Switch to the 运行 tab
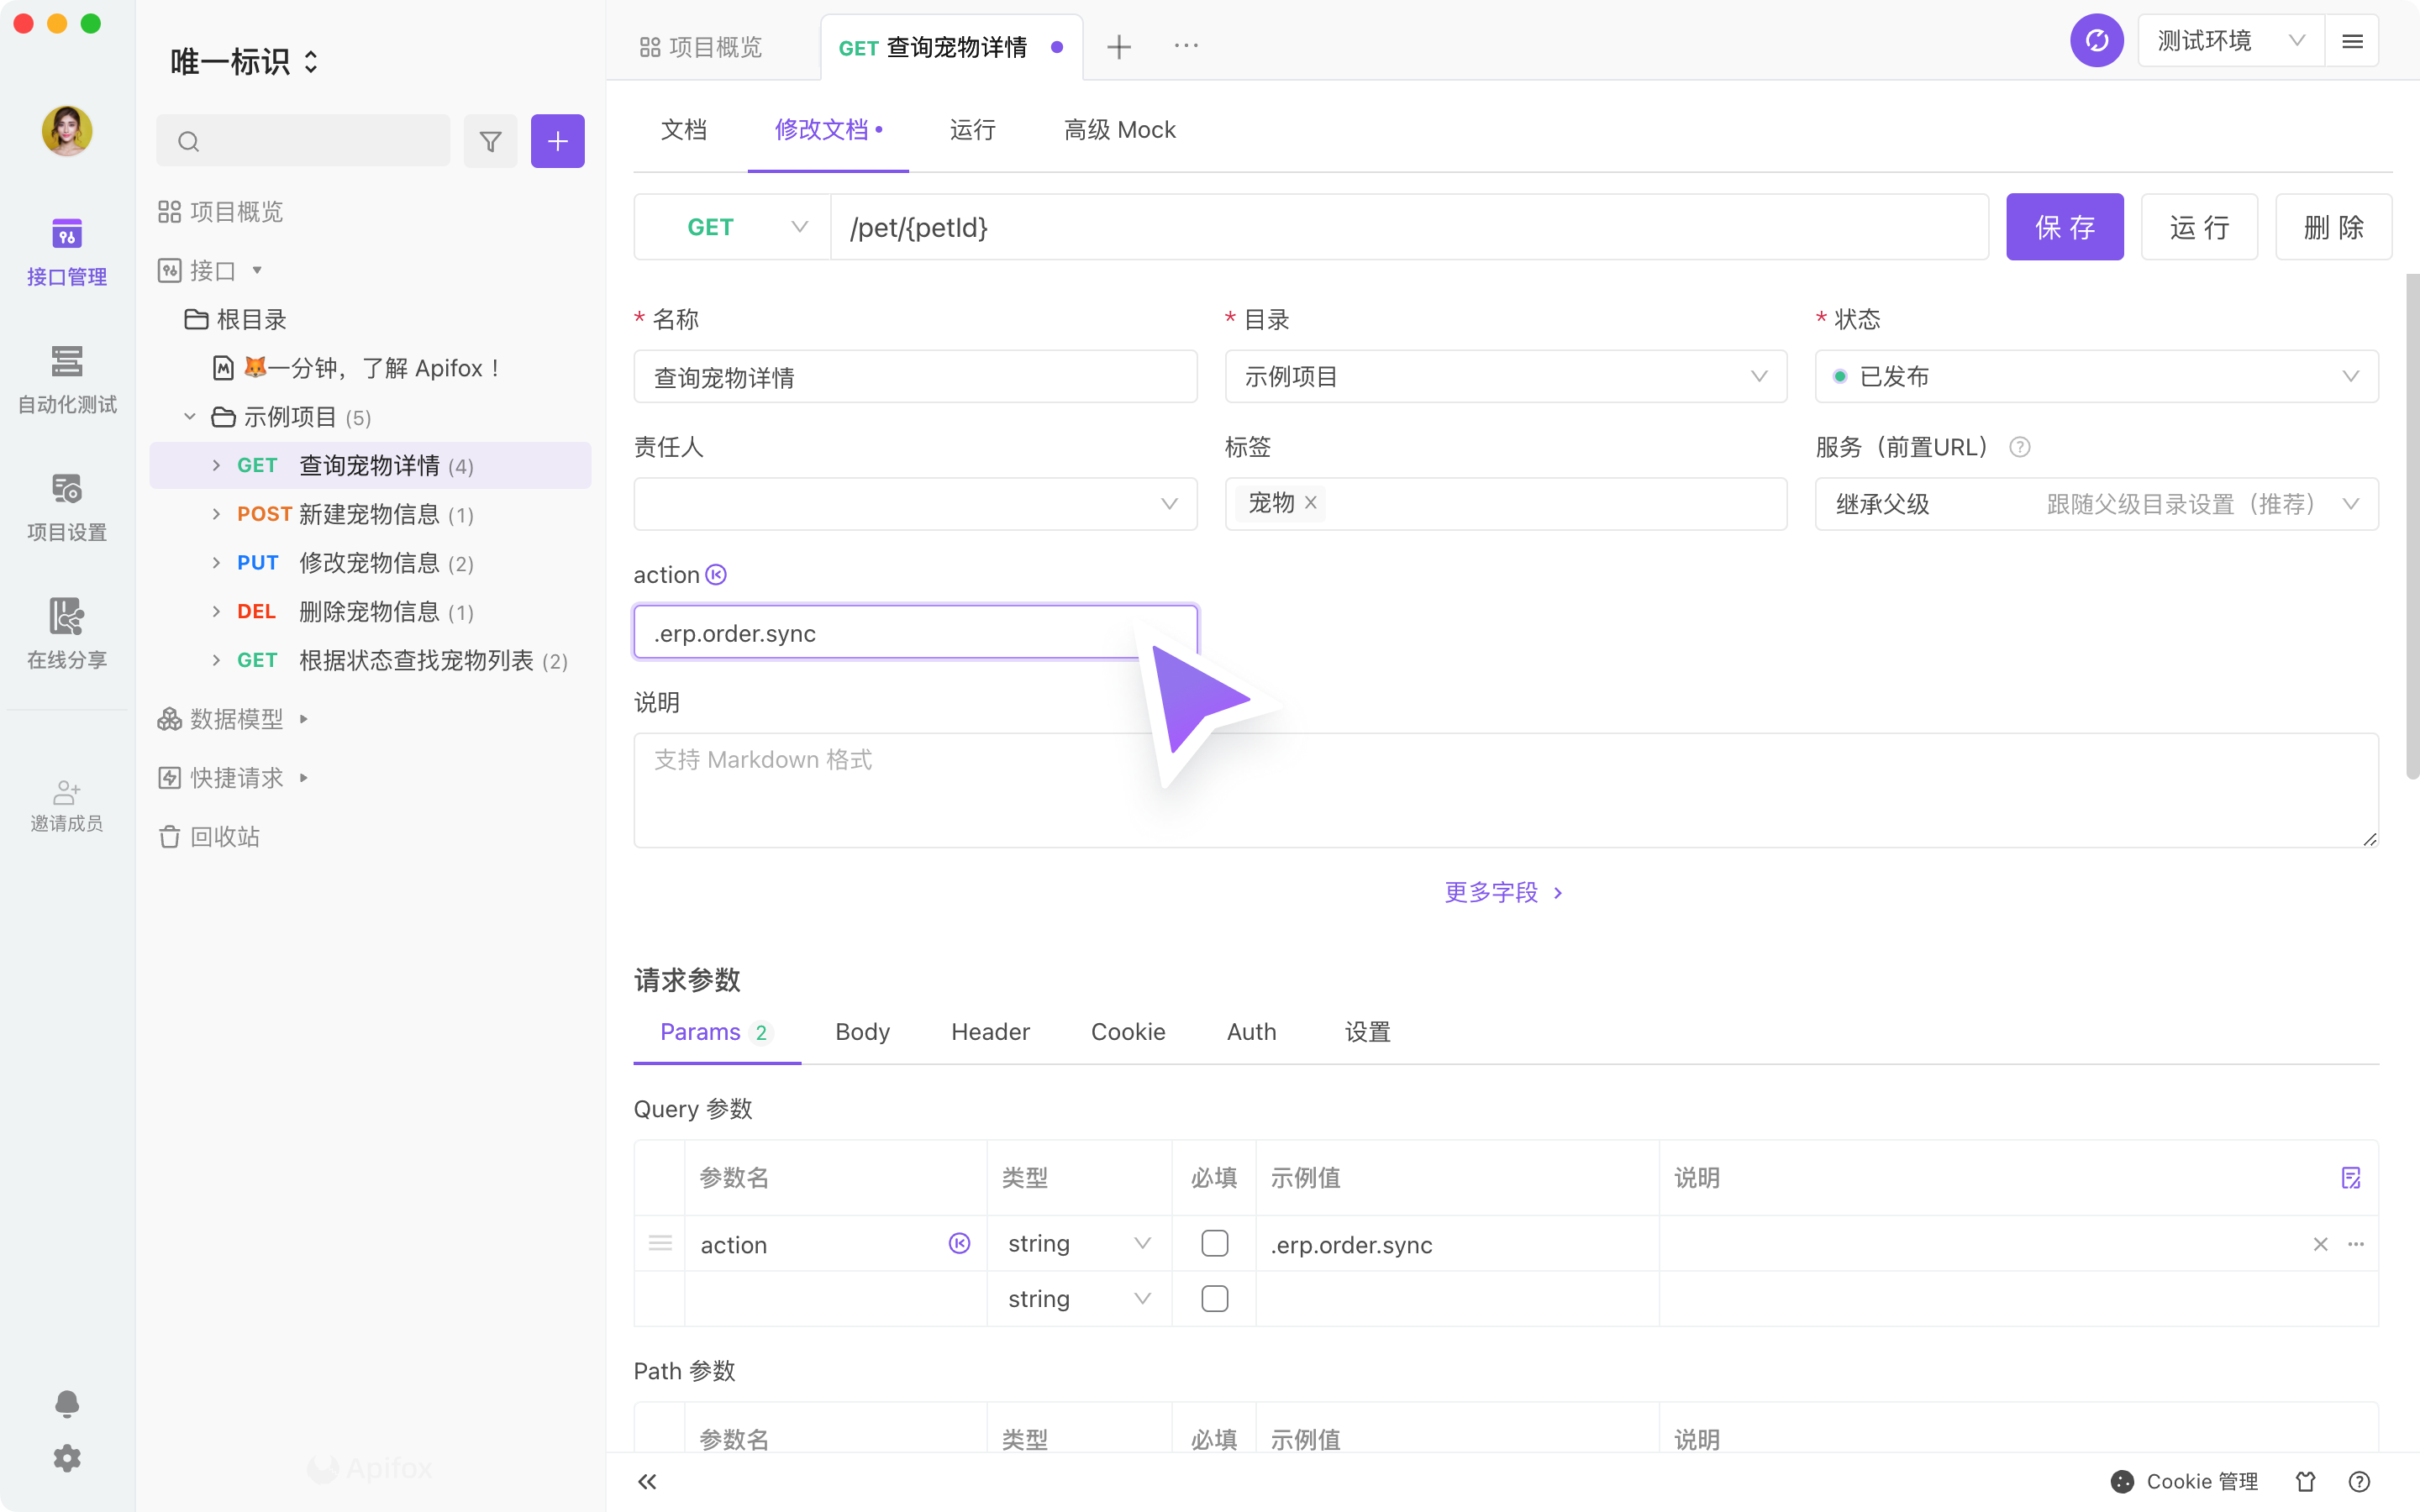 972,130
